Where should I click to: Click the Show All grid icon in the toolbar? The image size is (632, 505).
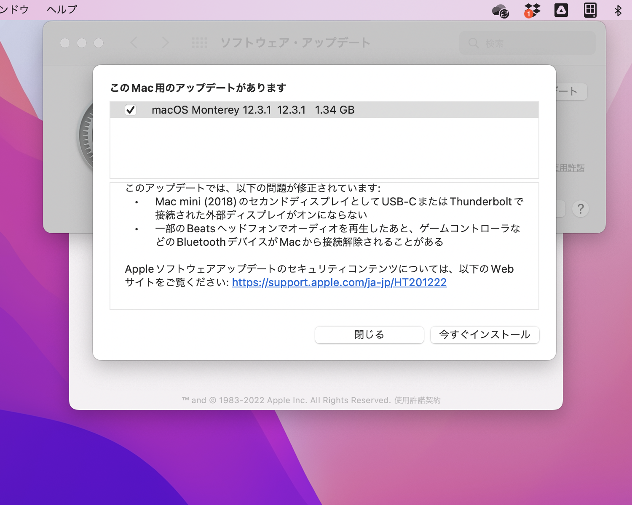pyautogui.click(x=199, y=43)
